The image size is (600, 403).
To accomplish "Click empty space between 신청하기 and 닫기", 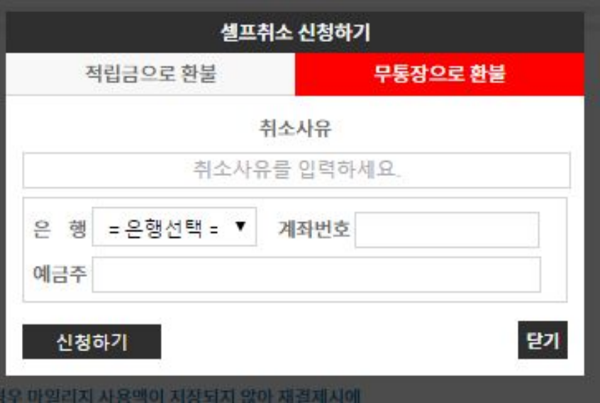I will click(x=340, y=342).
